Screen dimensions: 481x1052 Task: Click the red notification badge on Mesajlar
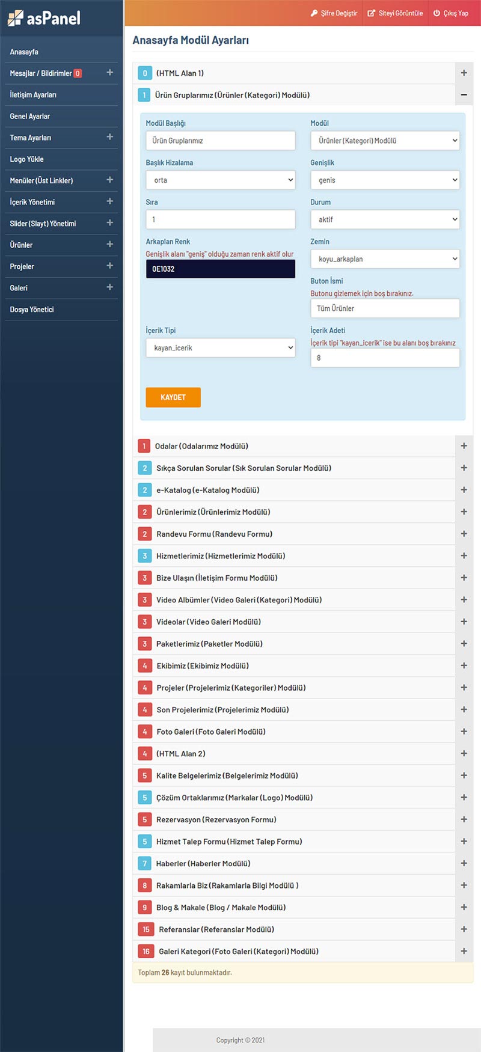(x=78, y=73)
